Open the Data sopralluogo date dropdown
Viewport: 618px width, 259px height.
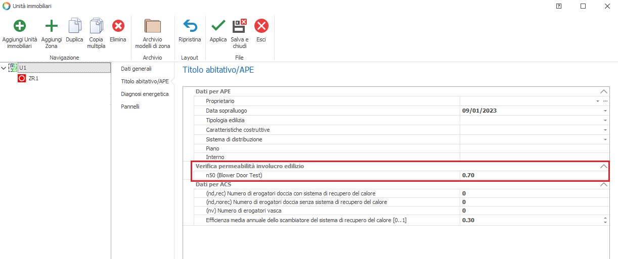click(605, 111)
